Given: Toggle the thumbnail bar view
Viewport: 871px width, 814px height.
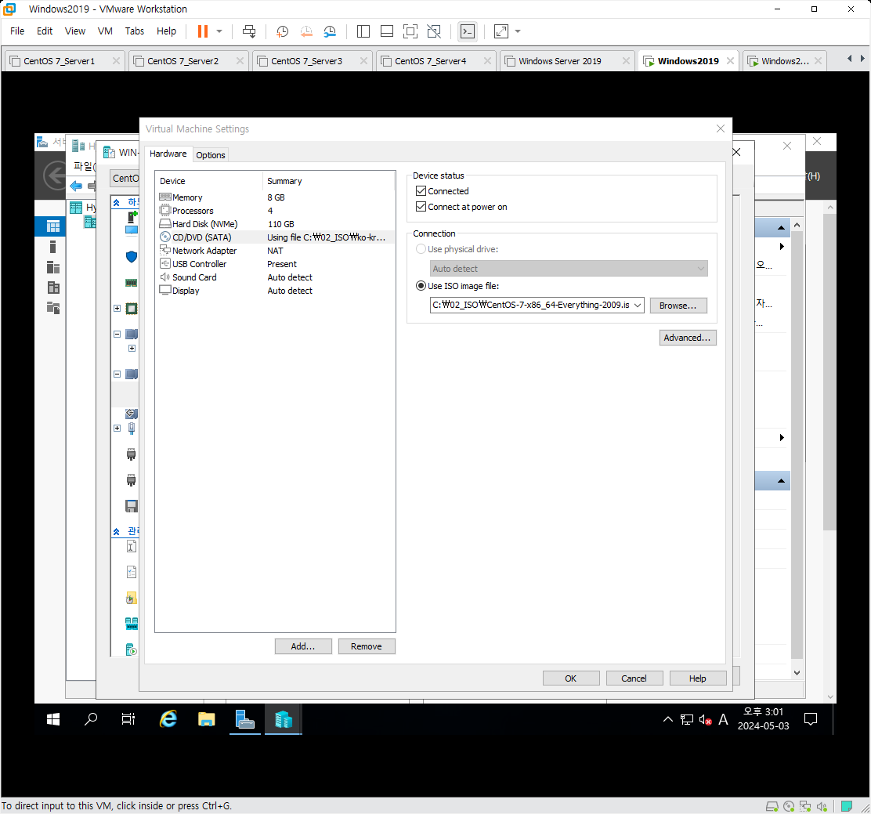Looking at the screenshot, I should 387,31.
